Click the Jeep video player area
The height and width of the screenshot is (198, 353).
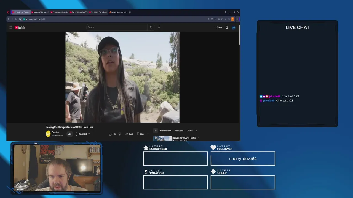[x=122, y=77]
